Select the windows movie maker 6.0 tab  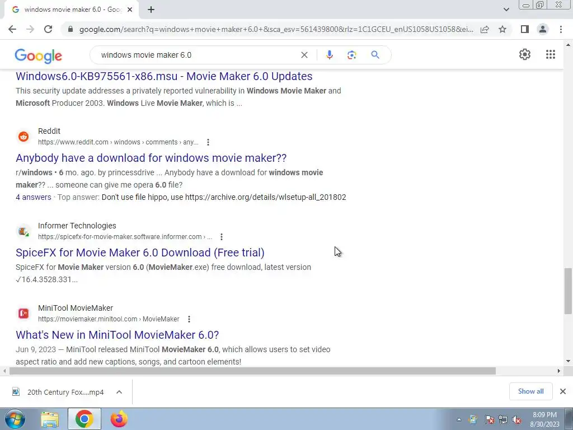click(x=72, y=10)
